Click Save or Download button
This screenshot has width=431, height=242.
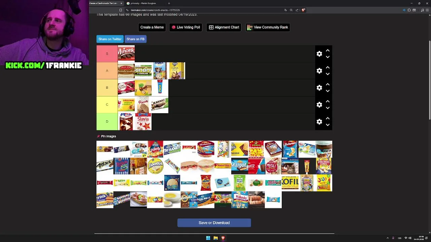coord(214,223)
